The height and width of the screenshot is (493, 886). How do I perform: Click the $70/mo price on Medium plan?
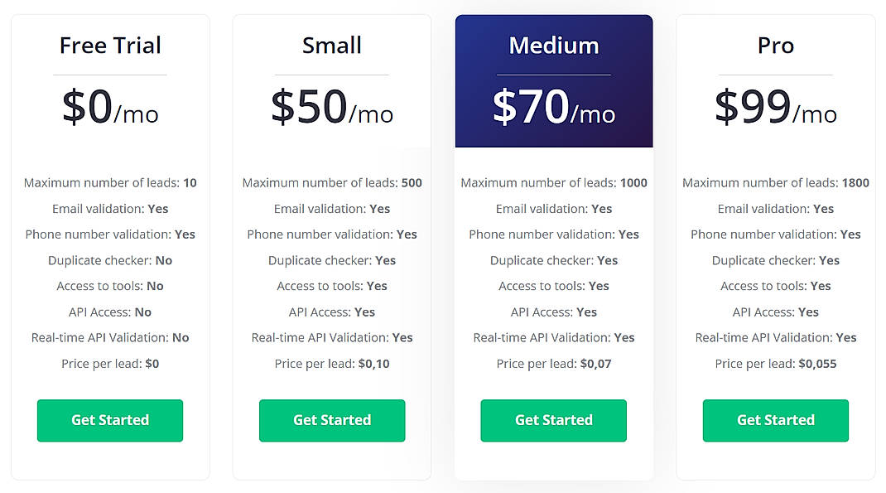(x=553, y=108)
